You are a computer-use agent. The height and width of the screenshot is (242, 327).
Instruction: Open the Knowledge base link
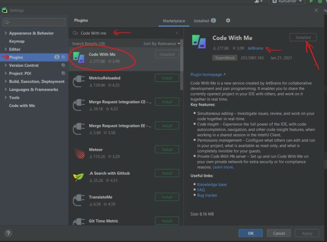click(x=212, y=185)
